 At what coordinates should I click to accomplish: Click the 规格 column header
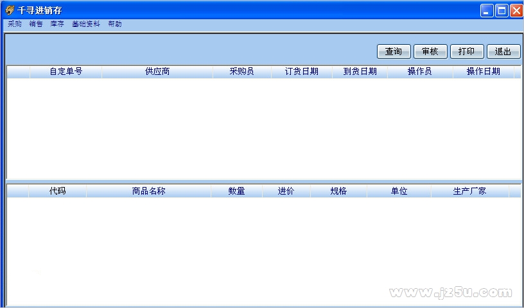[338, 191]
